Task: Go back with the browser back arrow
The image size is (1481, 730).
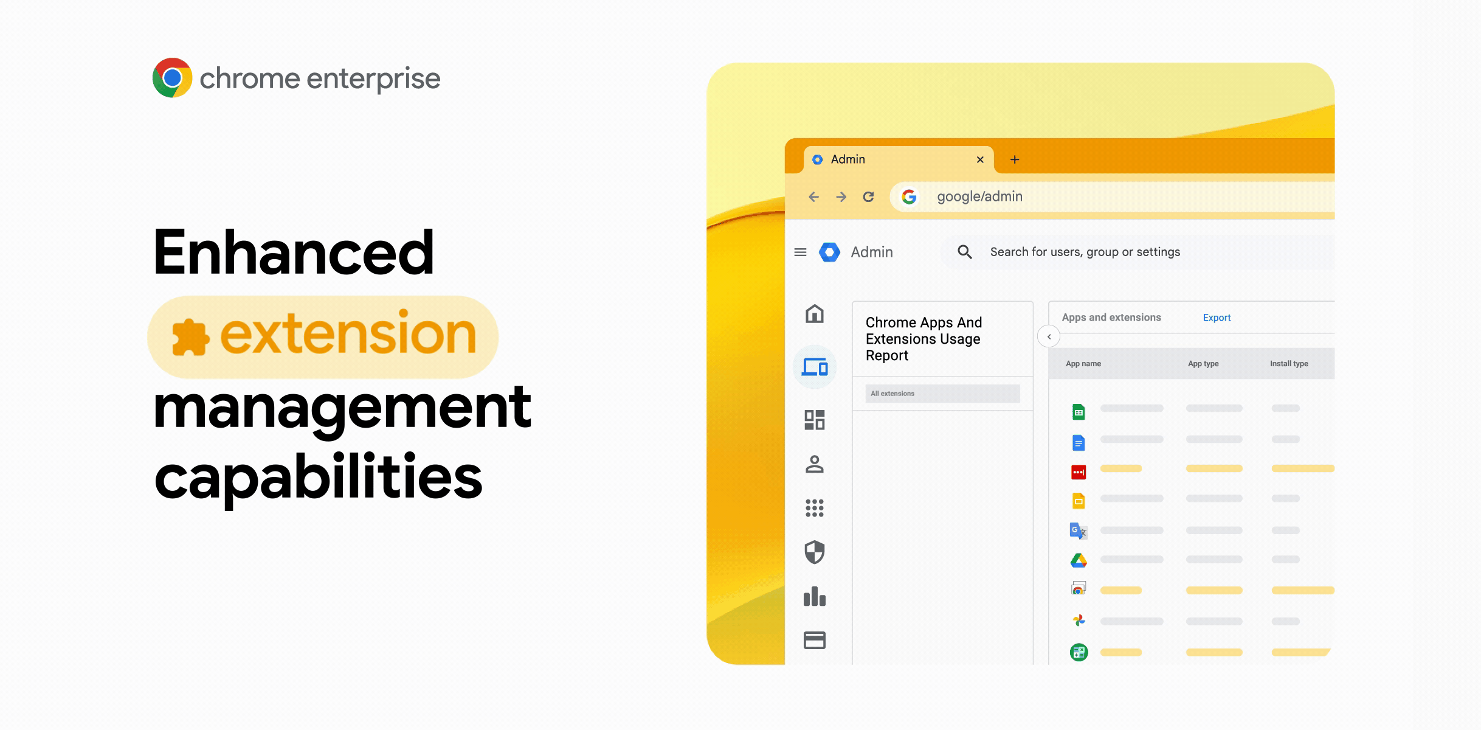Action: pos(813,196)
